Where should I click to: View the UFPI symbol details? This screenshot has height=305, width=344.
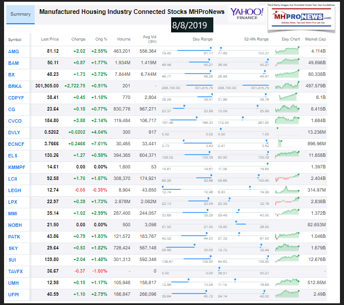13,295
